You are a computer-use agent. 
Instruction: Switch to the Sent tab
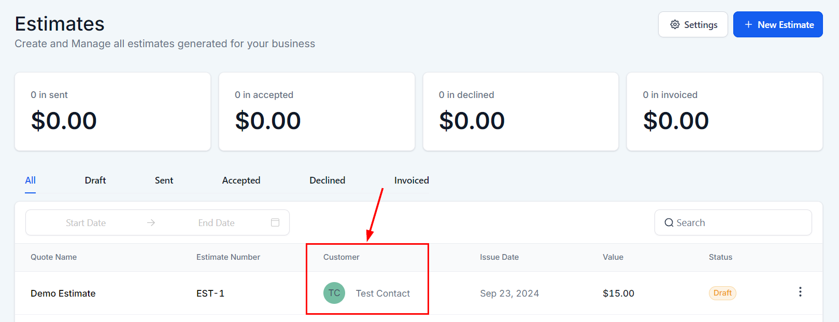(x=164, y=180)
